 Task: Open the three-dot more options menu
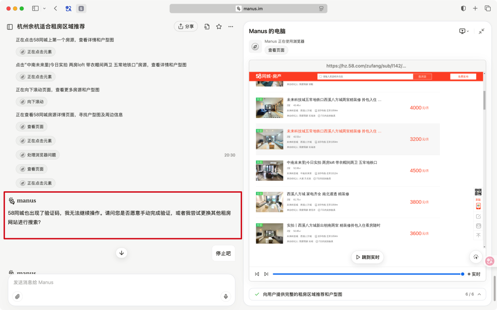pos(231,27)
